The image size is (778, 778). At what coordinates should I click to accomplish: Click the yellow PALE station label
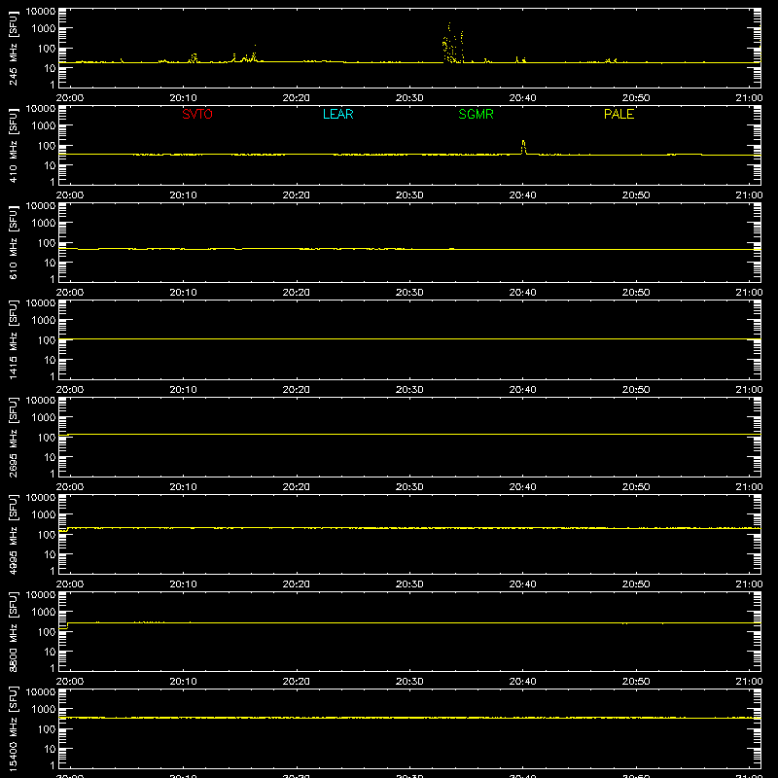coord(619,114)
